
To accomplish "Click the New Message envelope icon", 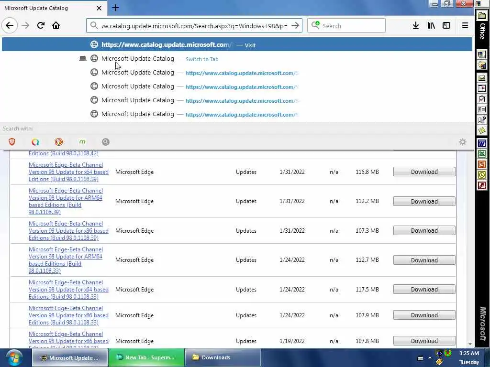I will pos(481,78).
